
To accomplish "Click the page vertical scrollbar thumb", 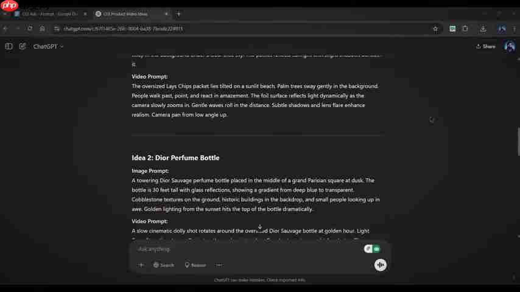I will 518,142.
